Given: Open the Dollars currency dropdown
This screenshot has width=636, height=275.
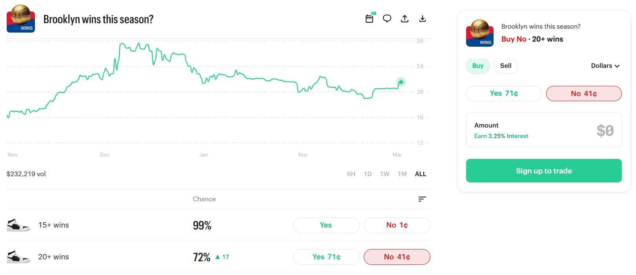Looking at the screenshot, I should tap(605, 66).
